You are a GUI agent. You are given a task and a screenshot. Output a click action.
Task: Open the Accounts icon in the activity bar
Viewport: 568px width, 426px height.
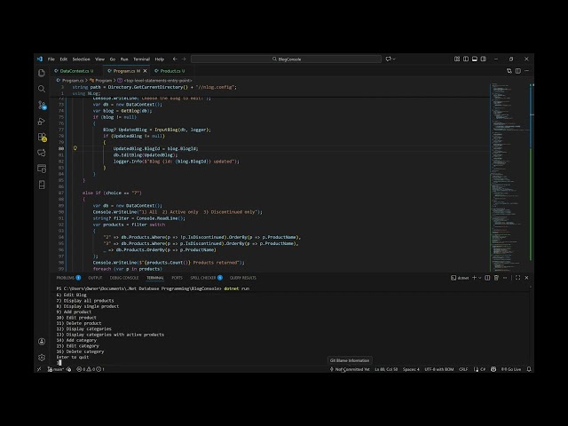coord(42,342)
